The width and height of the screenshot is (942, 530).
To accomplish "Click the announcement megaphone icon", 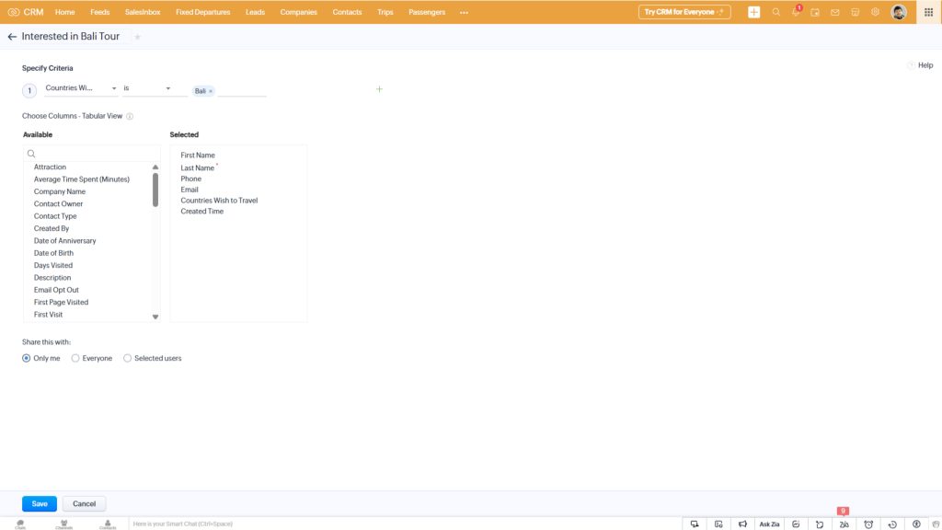I will [742, 524].
